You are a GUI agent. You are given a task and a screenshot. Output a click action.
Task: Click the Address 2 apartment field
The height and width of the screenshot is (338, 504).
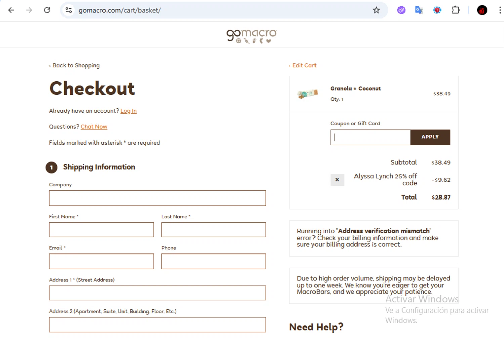coord(158,325)
